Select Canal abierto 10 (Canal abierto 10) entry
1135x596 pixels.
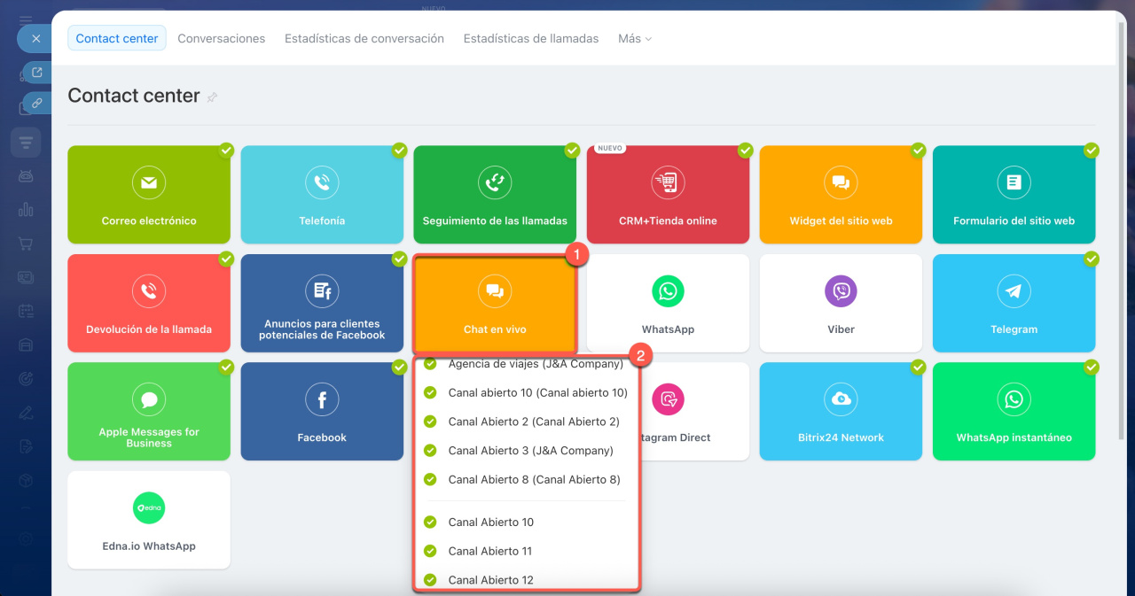coord(537,393)
